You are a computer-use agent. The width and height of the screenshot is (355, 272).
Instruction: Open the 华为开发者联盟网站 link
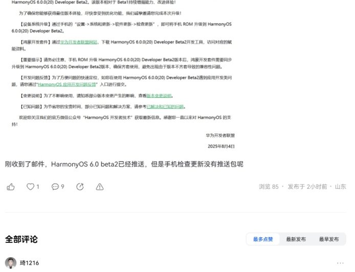tap(79, 42)
